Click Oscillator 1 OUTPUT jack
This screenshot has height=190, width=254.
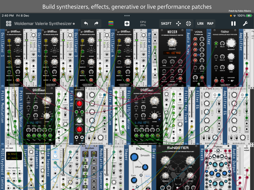click(x=17, y=80)
